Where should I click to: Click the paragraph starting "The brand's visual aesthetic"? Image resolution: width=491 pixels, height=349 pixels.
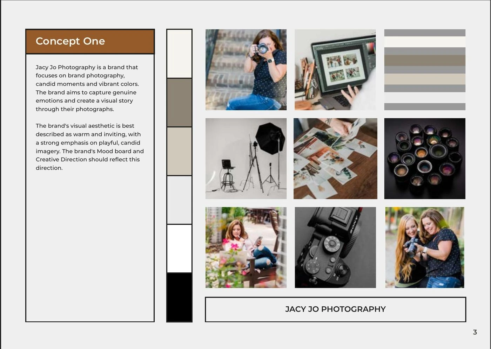[90, 147]
